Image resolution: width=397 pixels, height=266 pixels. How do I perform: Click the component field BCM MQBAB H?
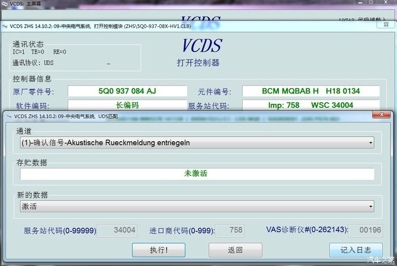[311, 91]
